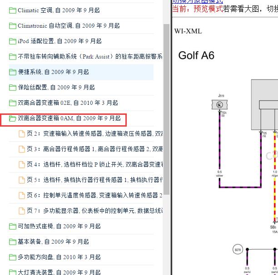This screenshot has width=278, height=275.
Task: Click the 多功能方向盘 folder icon
Action: click(x=12, y=257)
